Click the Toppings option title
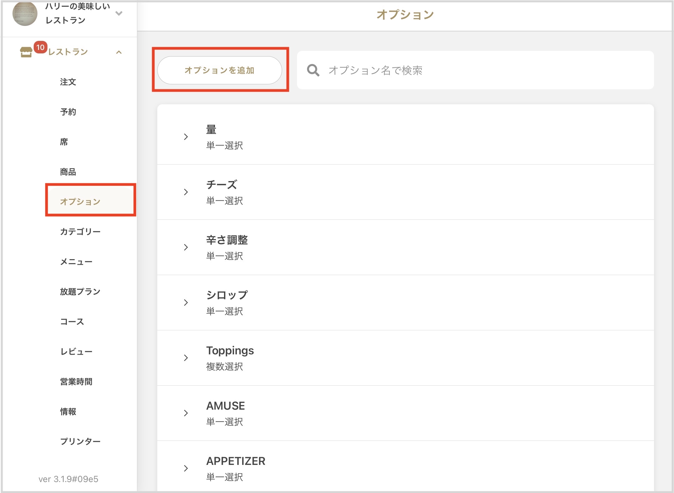The width and height of the screenshot is (674, 493). pos(230,351)
